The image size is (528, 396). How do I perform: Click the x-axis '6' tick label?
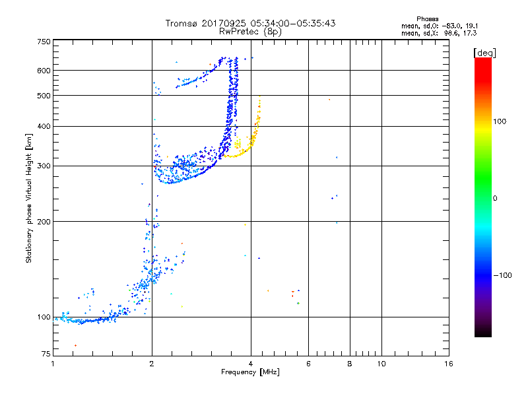(308, 364)
